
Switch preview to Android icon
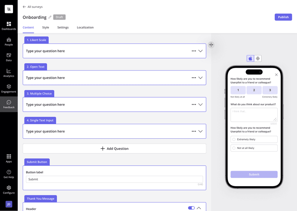(258, 59)
